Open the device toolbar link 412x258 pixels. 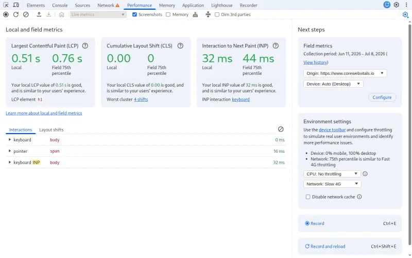(x=332, y=130)
